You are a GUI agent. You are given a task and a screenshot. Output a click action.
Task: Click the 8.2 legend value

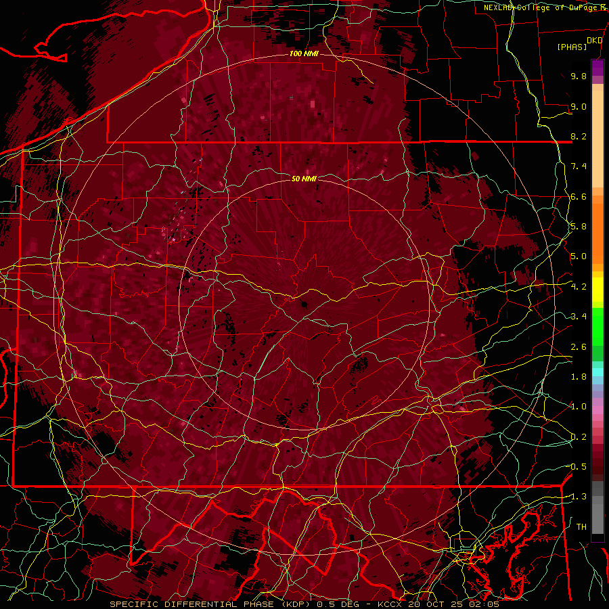tap(579, 136)
